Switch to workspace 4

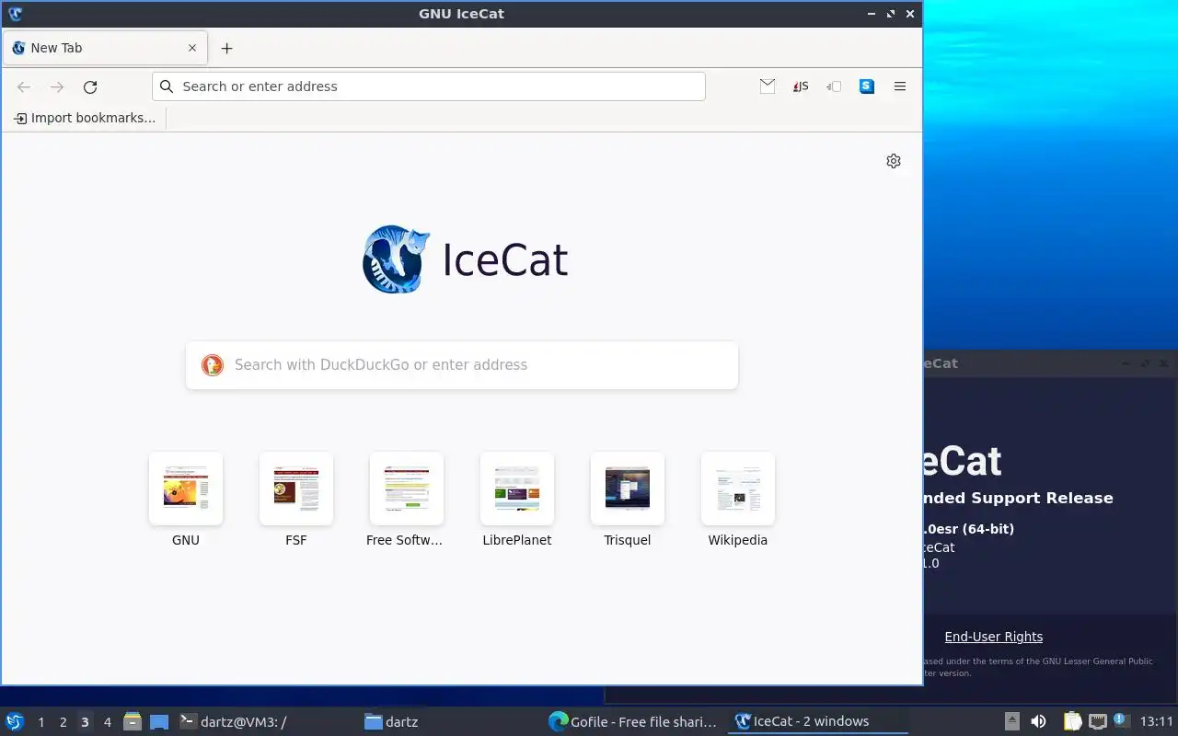click(108, 722)
